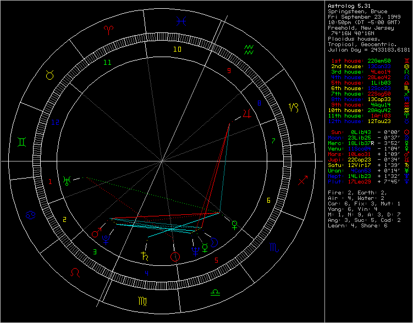Click yellow house number 2 on the wheel

pyautogui.click(x=64, y=220)
